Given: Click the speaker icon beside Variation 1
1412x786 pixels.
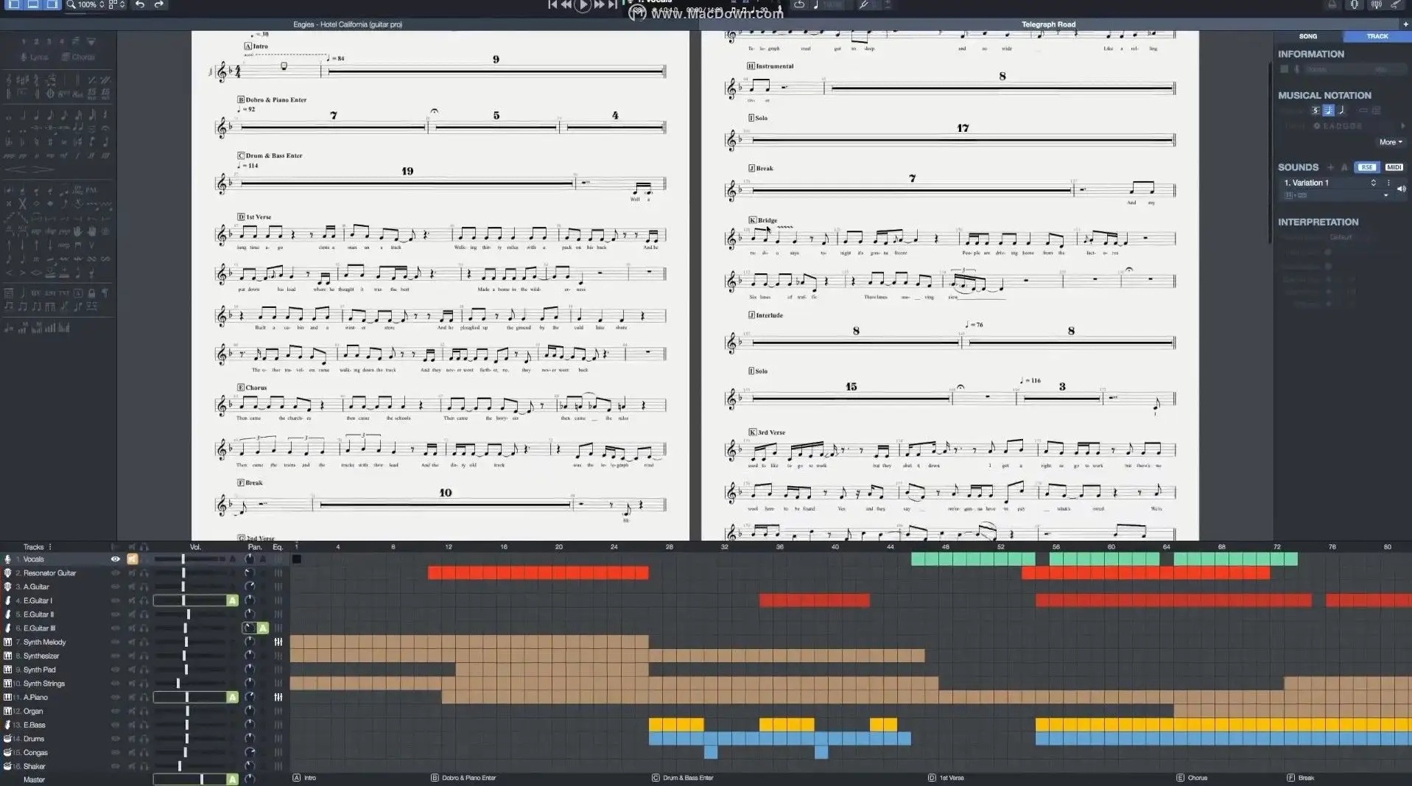Looking at the screenshot, I should click(1401, 189).
